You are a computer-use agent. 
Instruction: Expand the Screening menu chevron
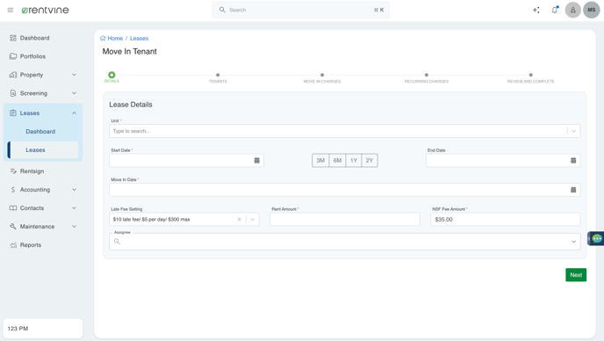click(74, 93)
